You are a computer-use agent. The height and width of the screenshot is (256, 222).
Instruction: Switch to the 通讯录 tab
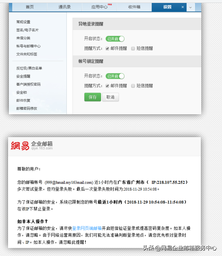[65, 7]
